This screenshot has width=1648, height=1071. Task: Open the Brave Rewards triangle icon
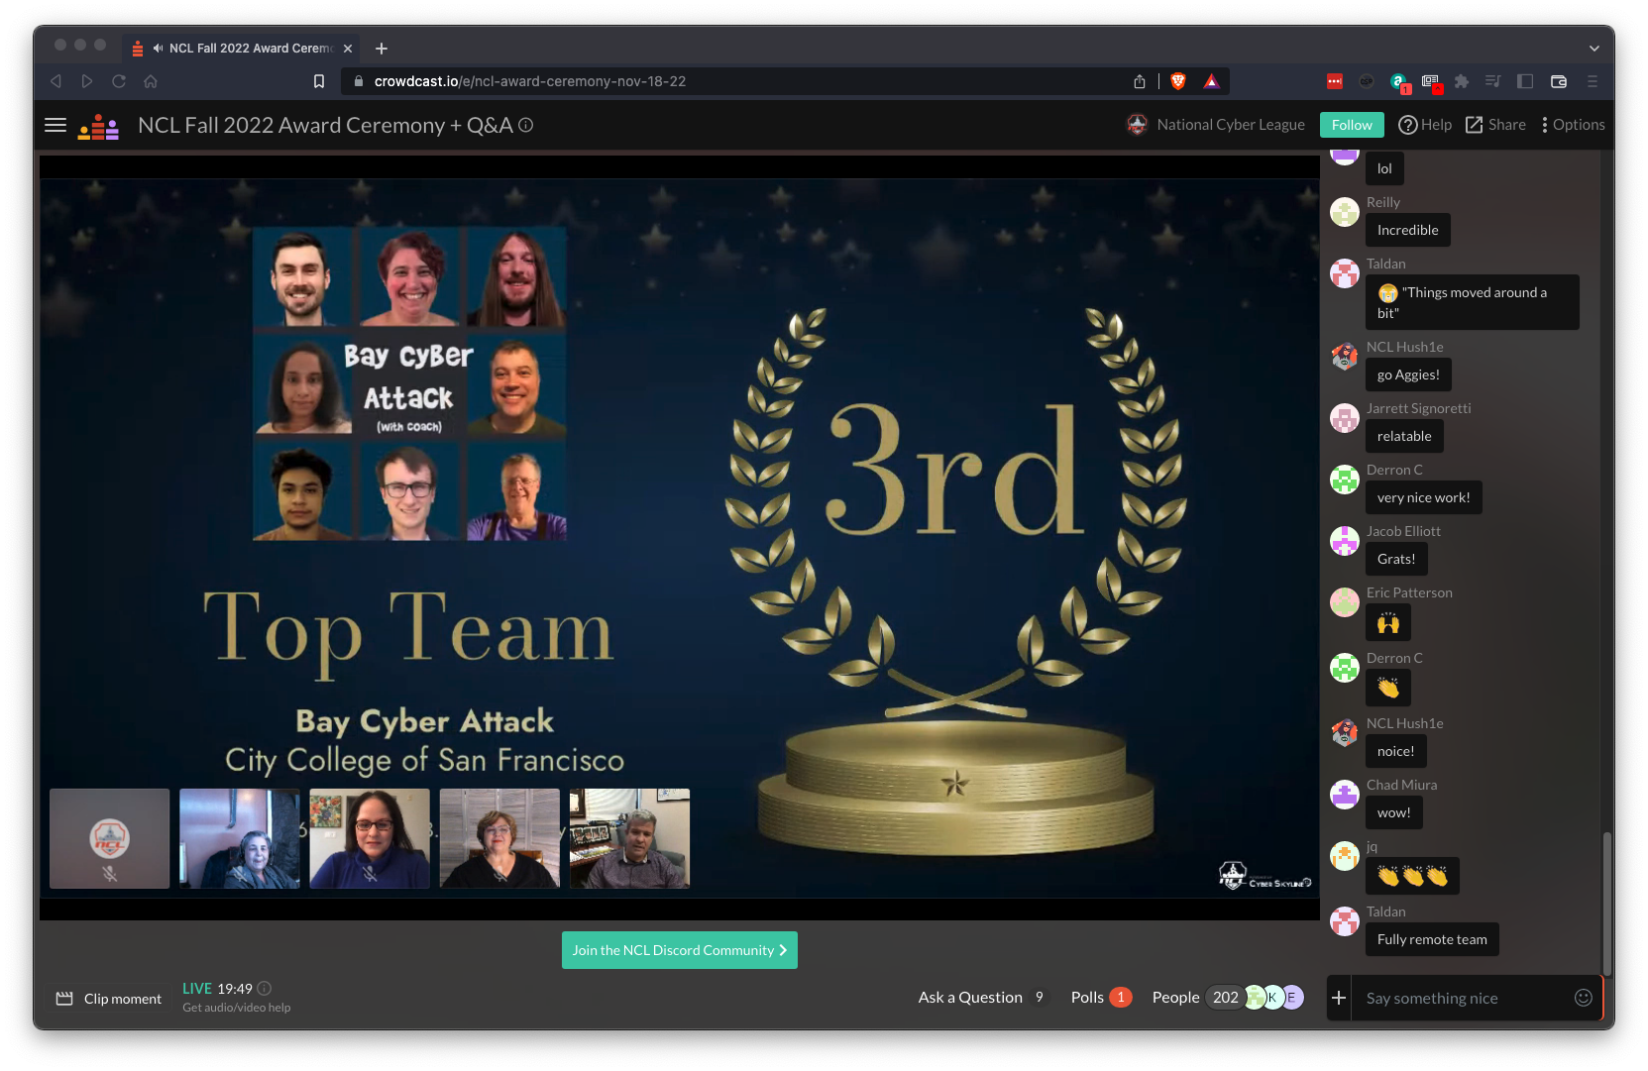[1211, 81]
